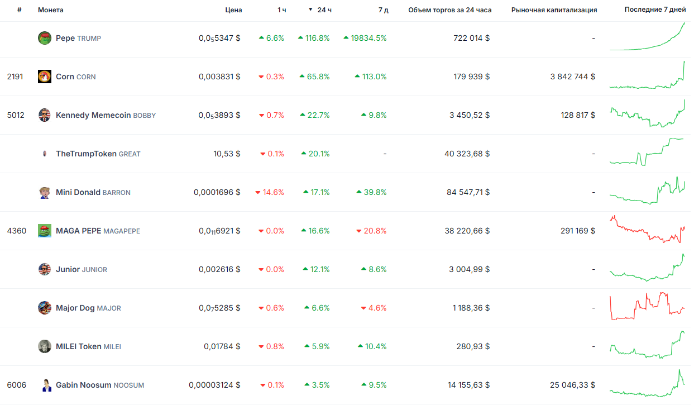Click market cap 3 842 744 $
This screenshot has height=405, width=694.
572,77
